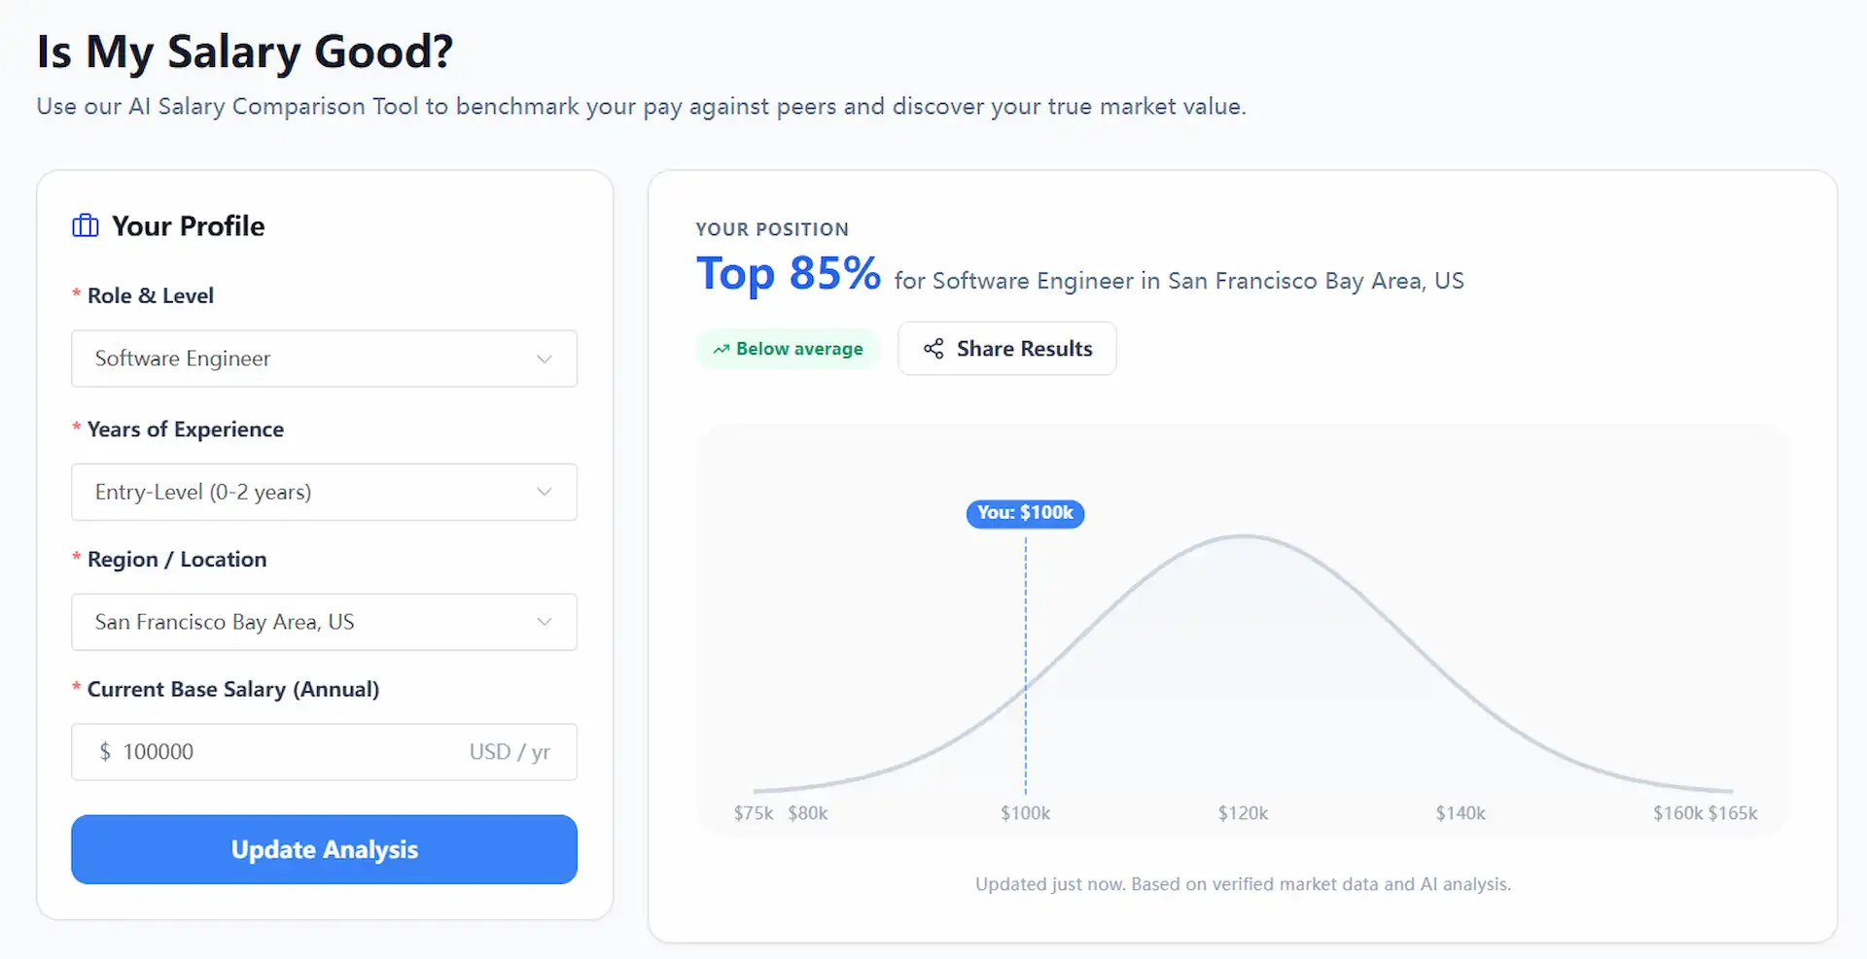
Task: Click the salary distribution curve
Action: 1243,537
